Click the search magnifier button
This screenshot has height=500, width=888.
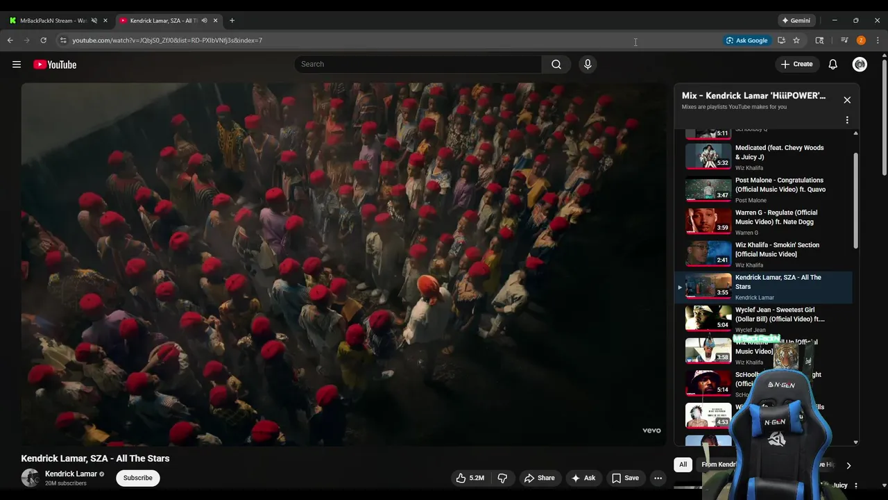(556, 65)
